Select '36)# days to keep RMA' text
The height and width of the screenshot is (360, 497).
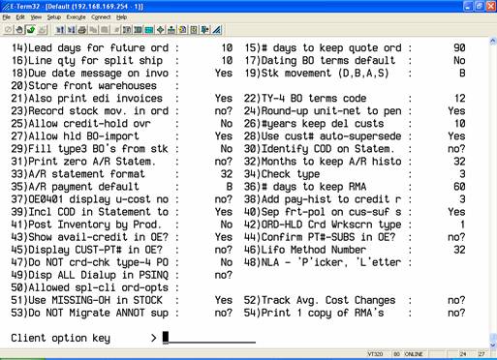(305, 186)
